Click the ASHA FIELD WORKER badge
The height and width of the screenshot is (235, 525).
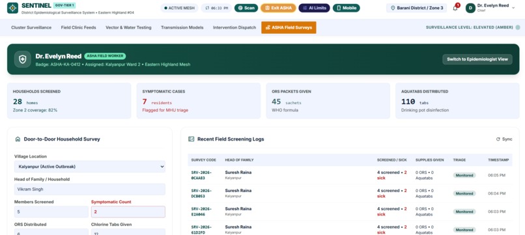[x=105, y=56]
